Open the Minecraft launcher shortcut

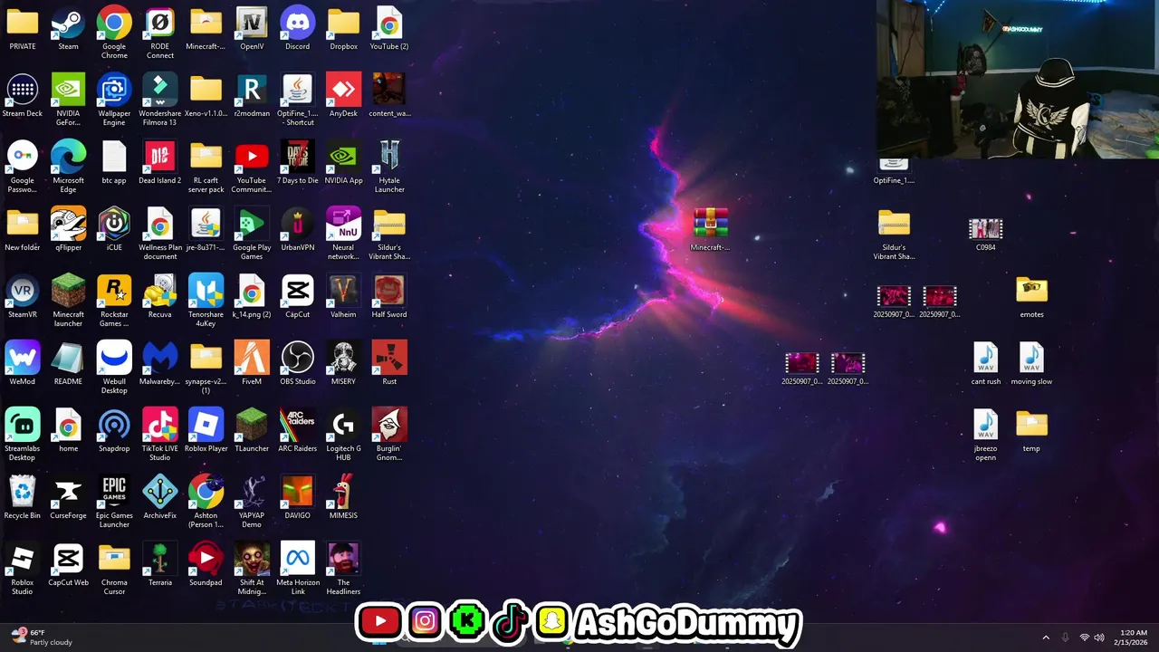click(68, 301)
